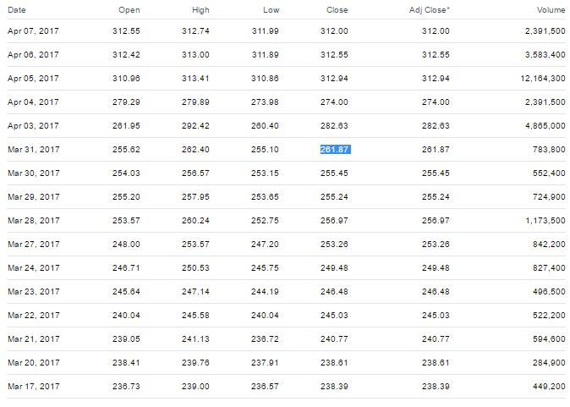Click the Apr 04 close value 274.00
Image resolution: width=570 pixels, height=407 pixels.
tap(334, 102)
